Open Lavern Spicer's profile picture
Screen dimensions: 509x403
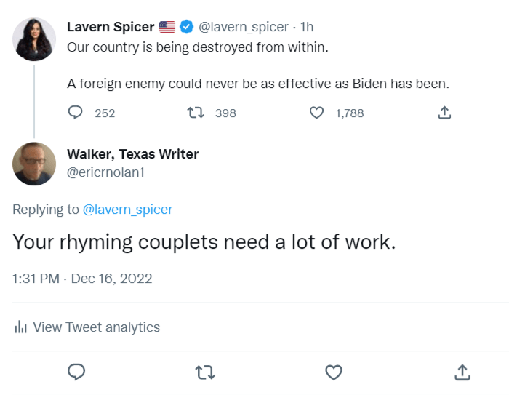(34, 39)
